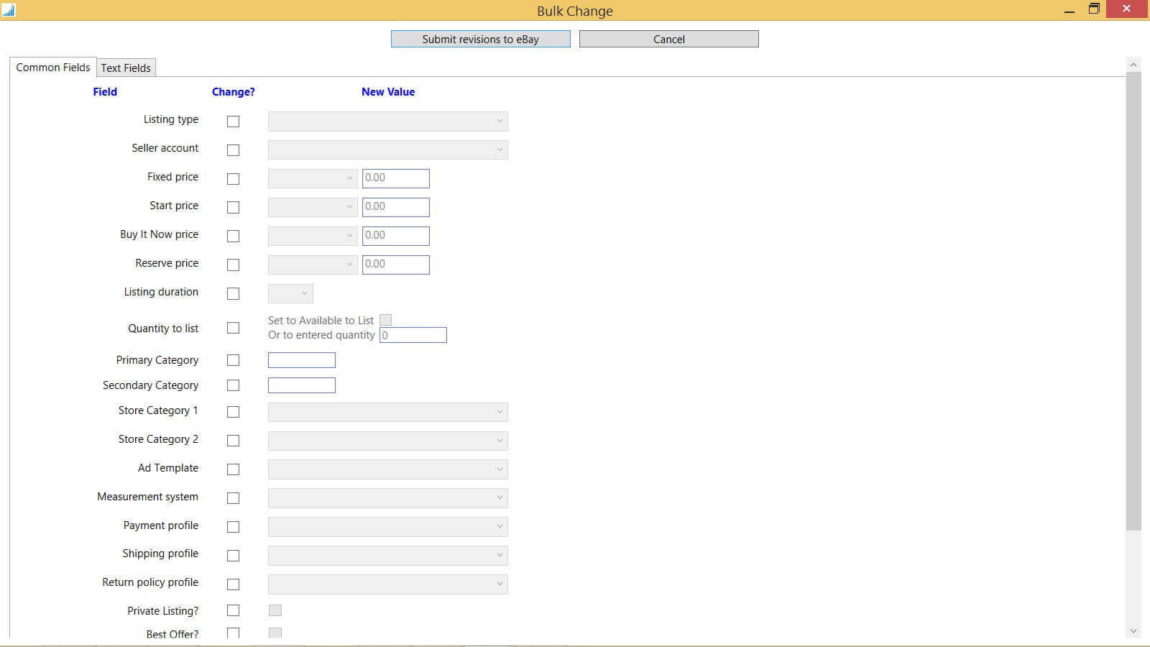Enable the Listing type change checkbox
Image resolution: width=1150 pixels, height=647 pixels.
[233, 121]
